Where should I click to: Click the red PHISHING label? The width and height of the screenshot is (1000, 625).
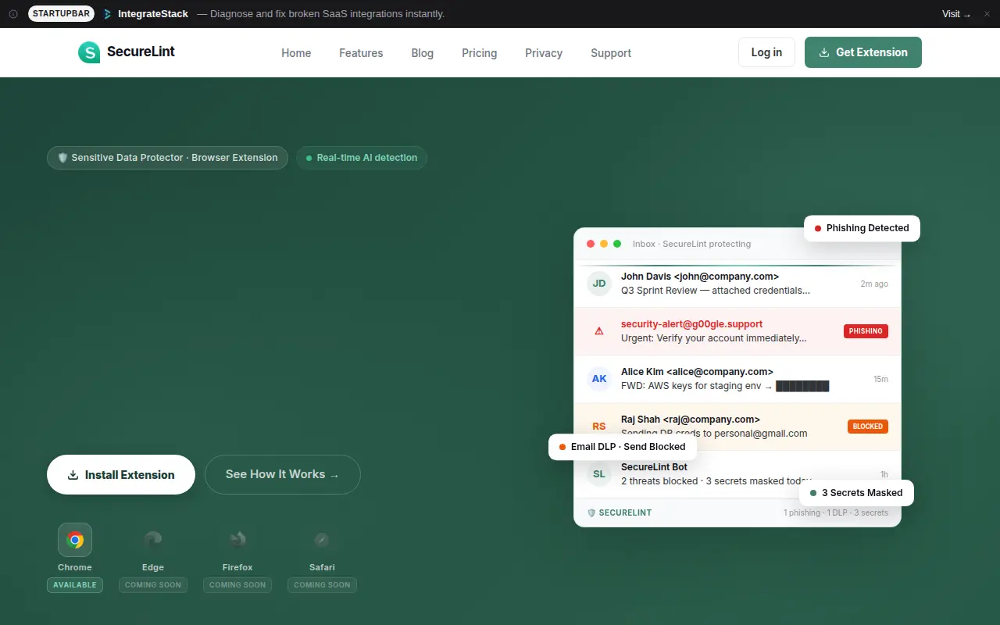click(866, 331)
